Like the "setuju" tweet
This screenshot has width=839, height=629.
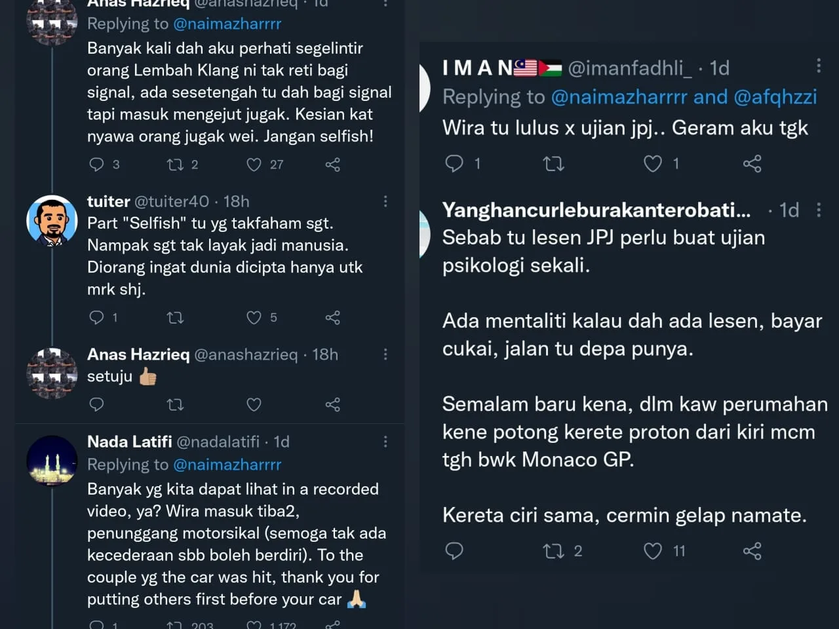click(254, 405)
